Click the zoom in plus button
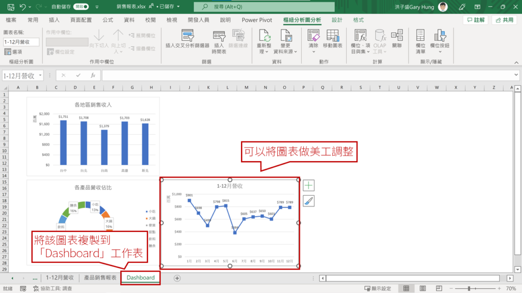 coord(499,288)
